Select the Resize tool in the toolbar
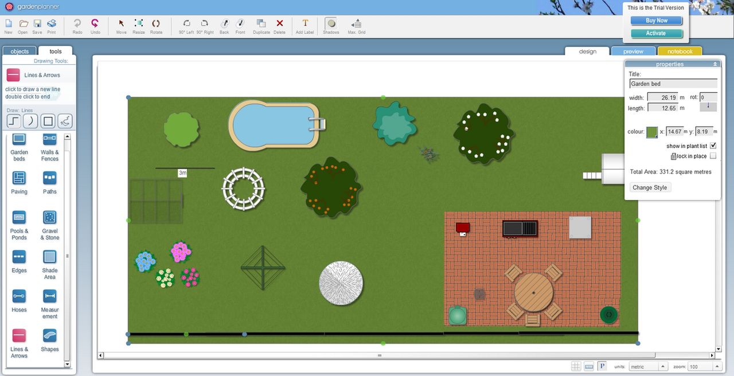Image resolution: width=734 pixels, height=376 pixels. (139, 26)
